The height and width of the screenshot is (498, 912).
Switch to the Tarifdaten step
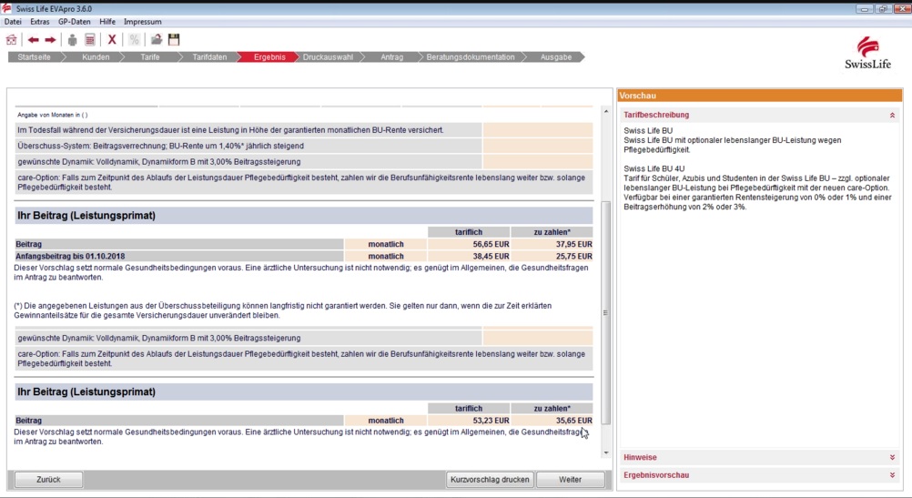(209, 57)
